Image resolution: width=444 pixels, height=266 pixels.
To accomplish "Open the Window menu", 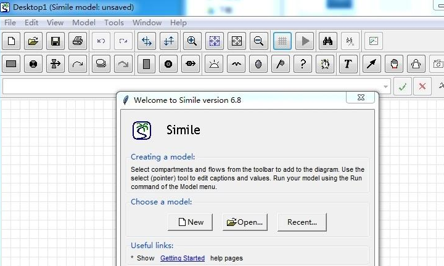I will click(147, 23).
